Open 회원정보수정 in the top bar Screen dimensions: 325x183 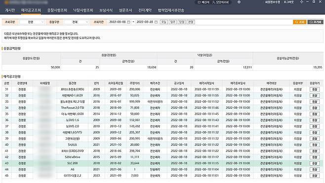click(273, 2)
